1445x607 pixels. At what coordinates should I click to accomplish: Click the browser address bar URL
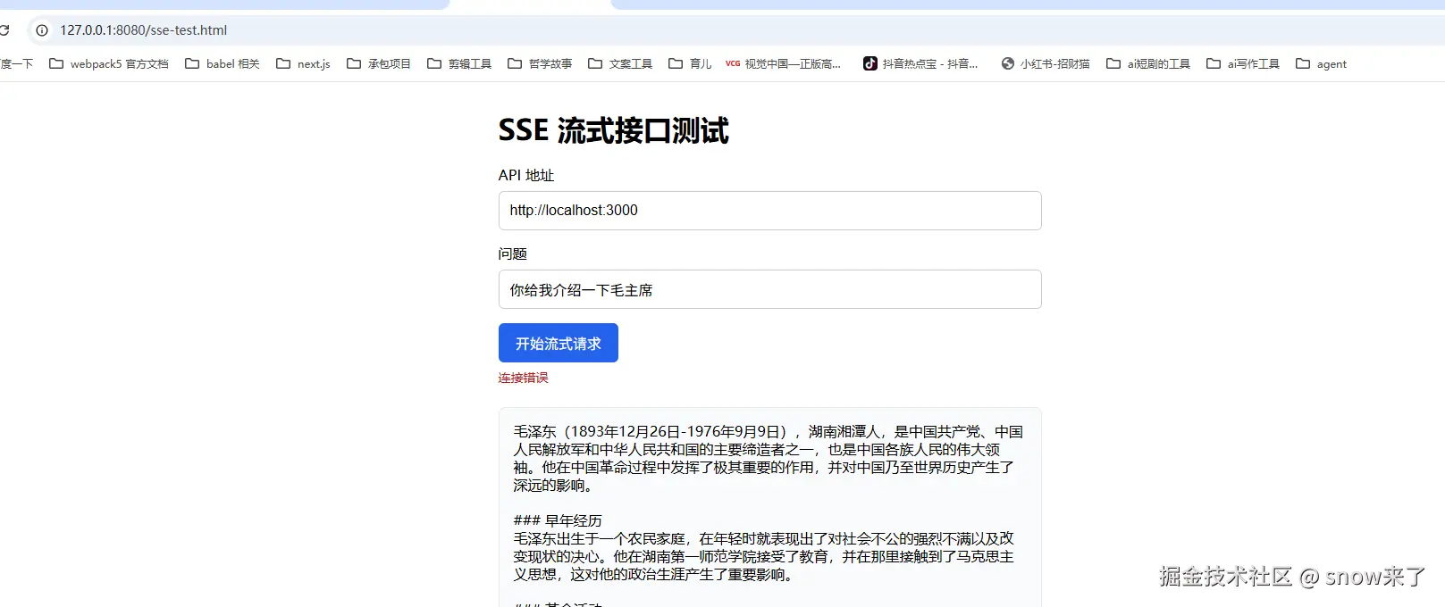(144, 30)
